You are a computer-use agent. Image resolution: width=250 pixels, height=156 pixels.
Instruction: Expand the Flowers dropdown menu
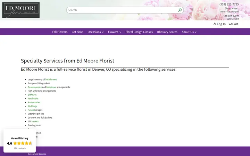tap(115, 32)
